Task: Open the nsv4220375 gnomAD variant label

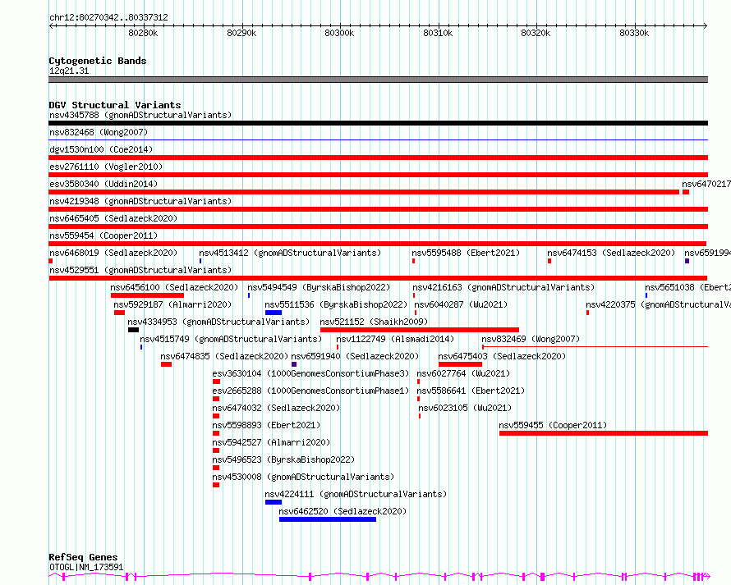Action: pos(658,304)
